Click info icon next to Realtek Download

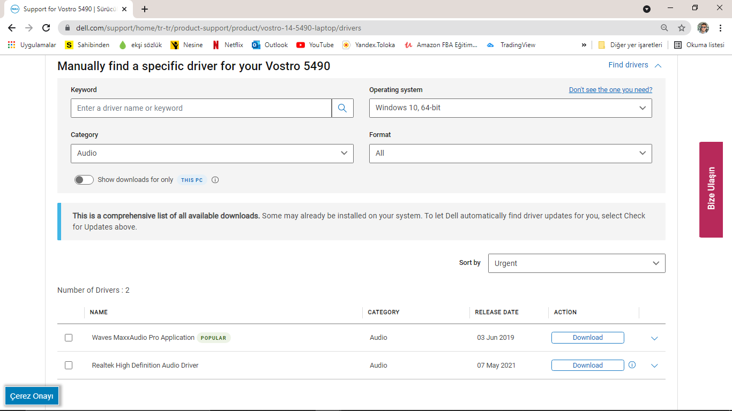[x=632, y=365]
